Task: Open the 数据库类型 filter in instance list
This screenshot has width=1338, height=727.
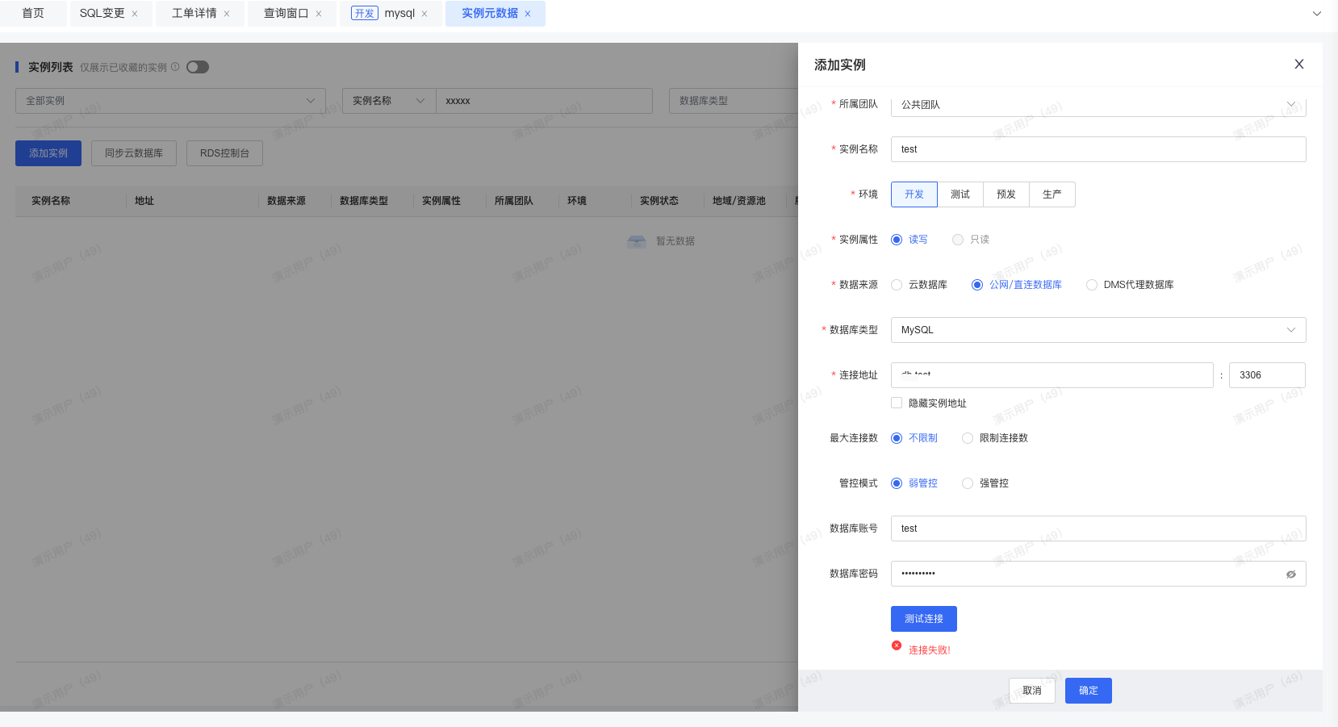Action: [x=733, y=101]
